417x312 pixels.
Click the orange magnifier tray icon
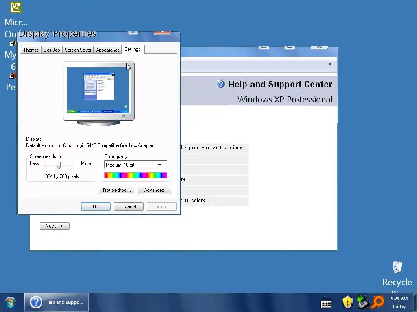tap(378, 302)
